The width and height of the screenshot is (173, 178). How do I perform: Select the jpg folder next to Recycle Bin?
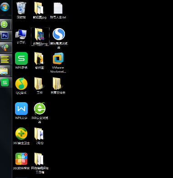[40, 10]
